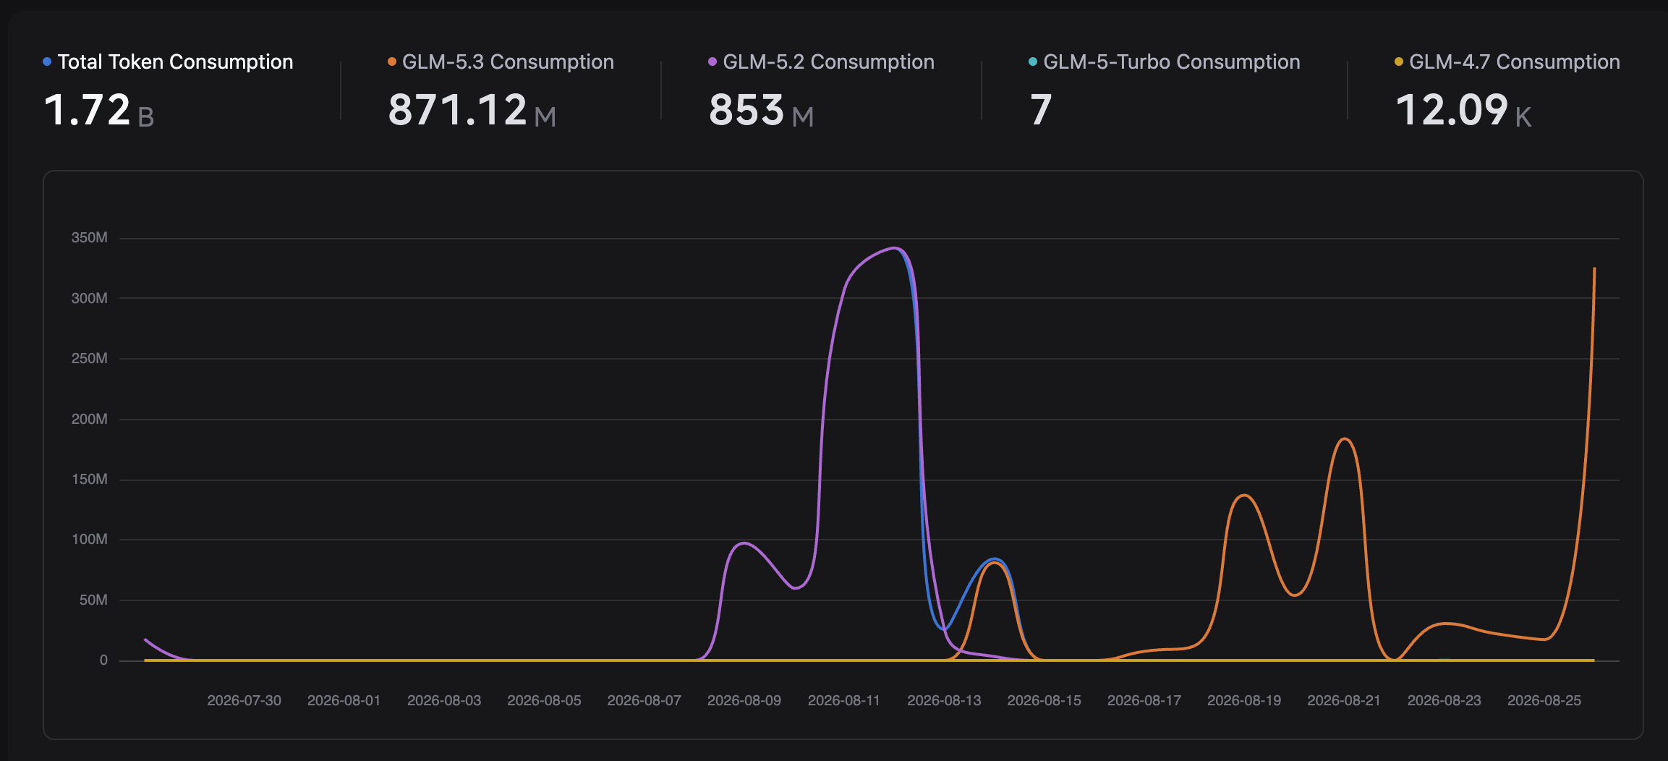Click the yellow GLM-4.7 Consumption legend dot
The width and height of the screenshot is (1668, 761).
tap(1399, 62)
